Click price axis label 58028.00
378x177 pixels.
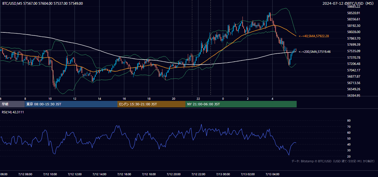click(353, 32)
